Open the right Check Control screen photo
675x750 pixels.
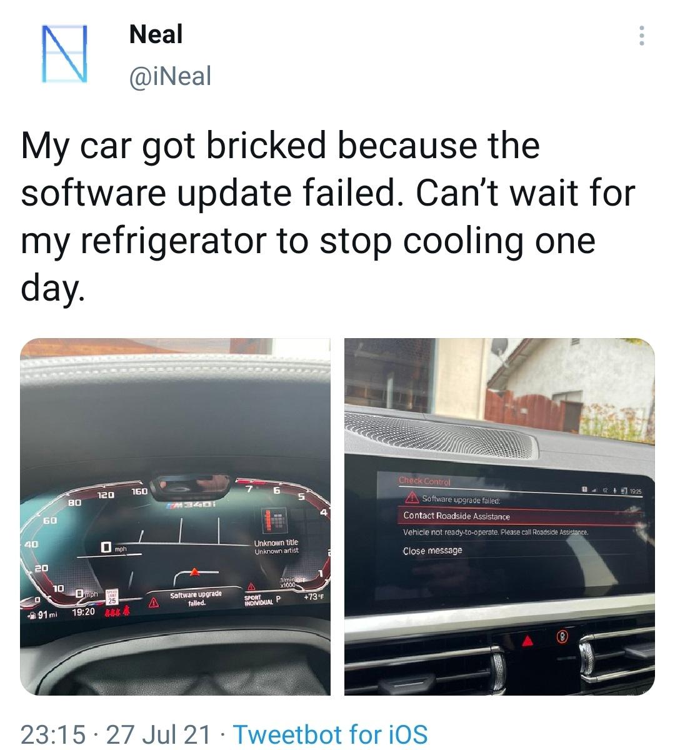pos(499,517)
